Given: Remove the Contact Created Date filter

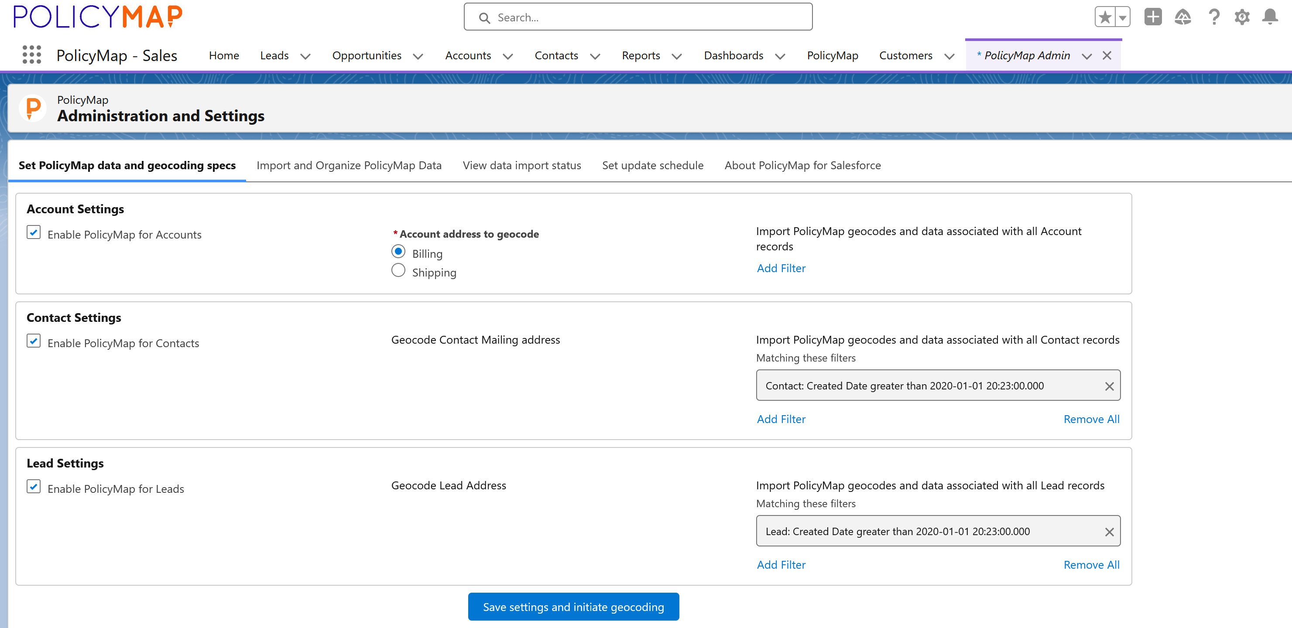Looking at the screenshot, I should [1109, 386].
